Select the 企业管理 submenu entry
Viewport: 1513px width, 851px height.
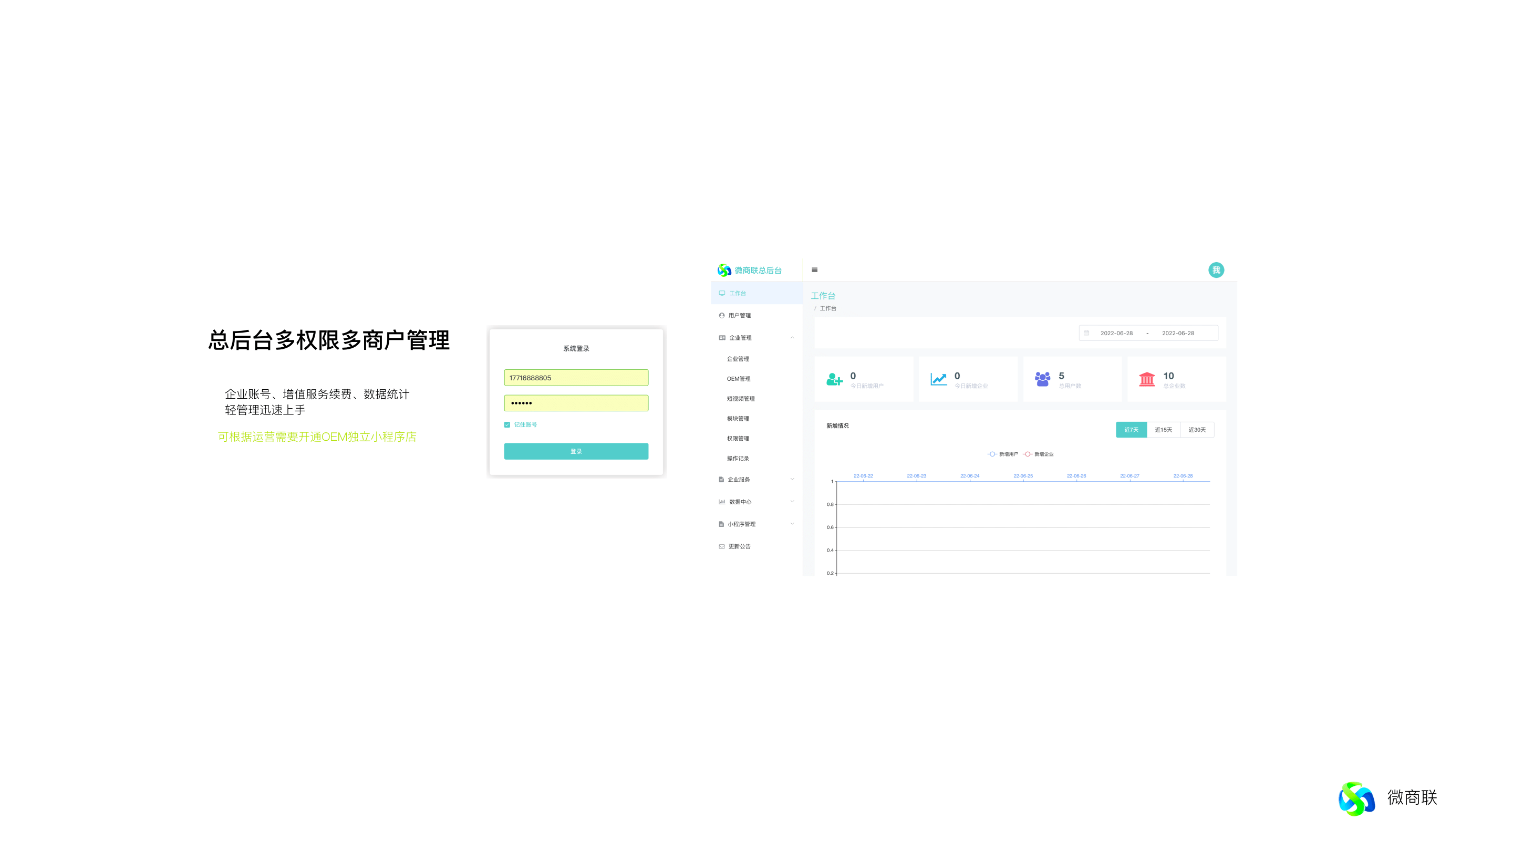[x=738, y=359]
